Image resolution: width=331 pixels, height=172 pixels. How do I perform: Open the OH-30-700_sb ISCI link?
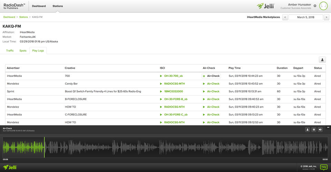(173, 76)
